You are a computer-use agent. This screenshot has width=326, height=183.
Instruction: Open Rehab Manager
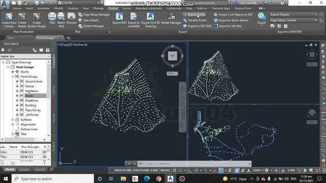coord(171,18)
